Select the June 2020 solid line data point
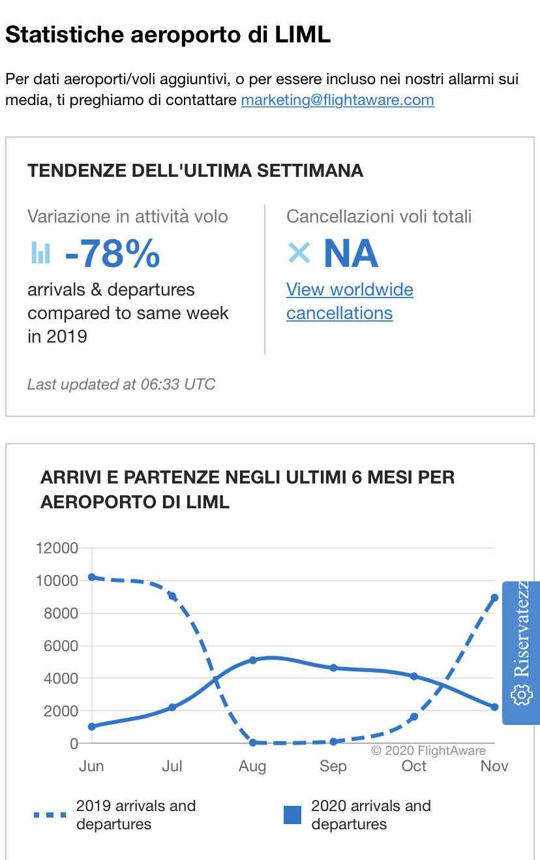This screenshot has width=540, height=860. [92, 726]
